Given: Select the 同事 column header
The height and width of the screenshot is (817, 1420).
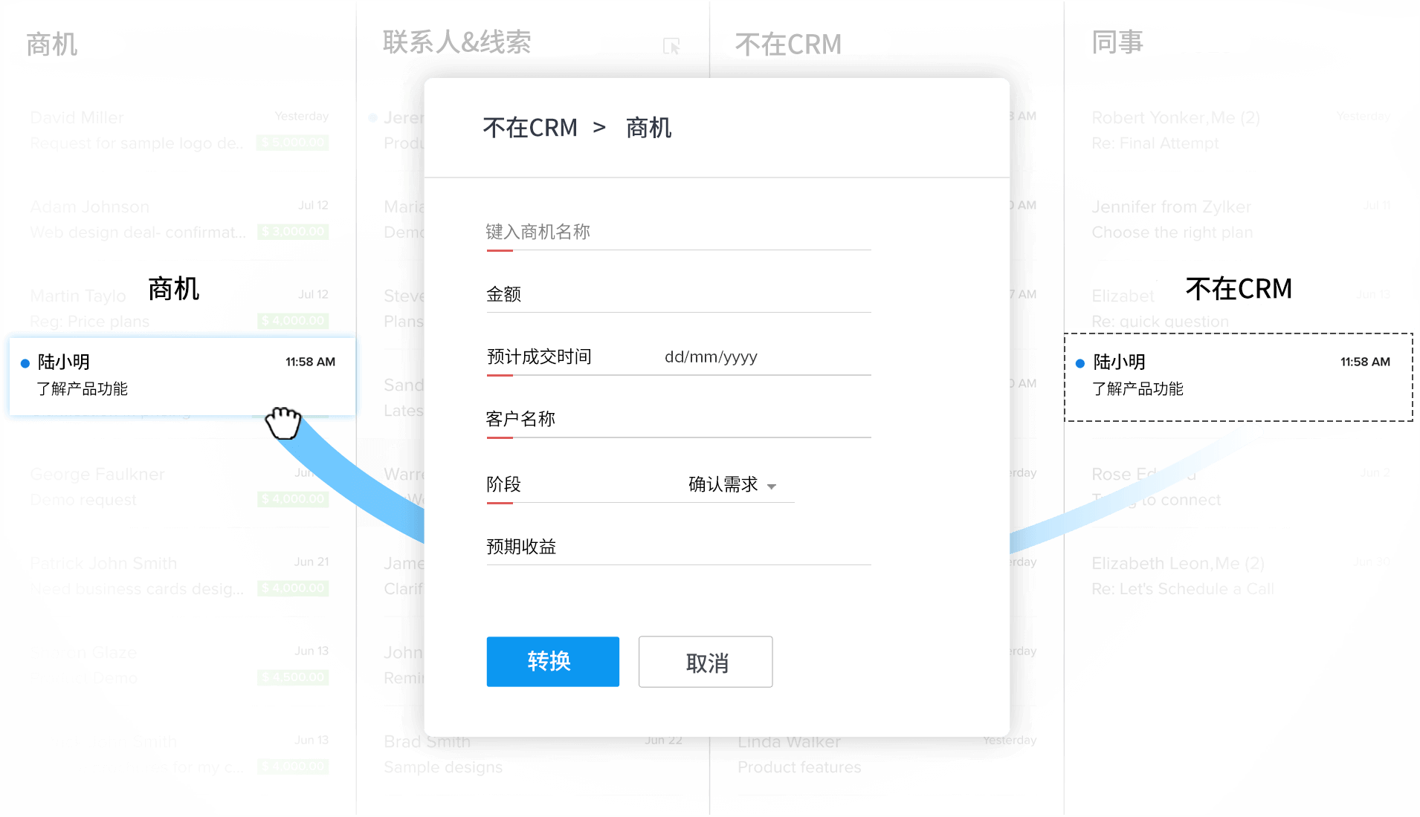Looking at the screenshot, I should click(1117, 42).
